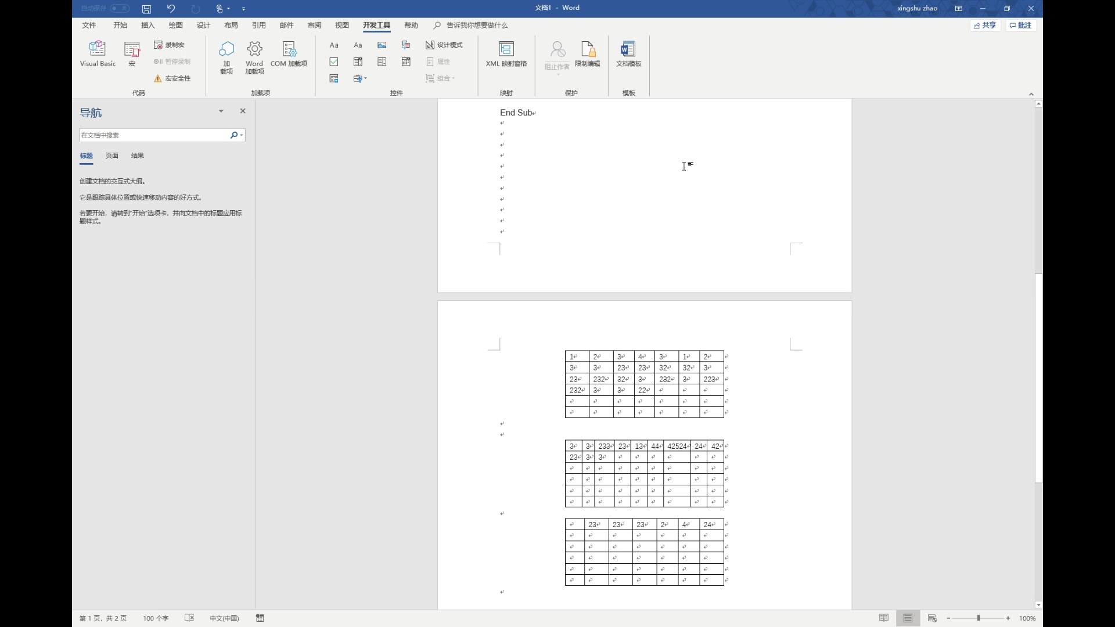Viewport: 1115px width, 627px height.
Task: Select the Pages tab in Navigation pane
Action: (x=111, y=156)
